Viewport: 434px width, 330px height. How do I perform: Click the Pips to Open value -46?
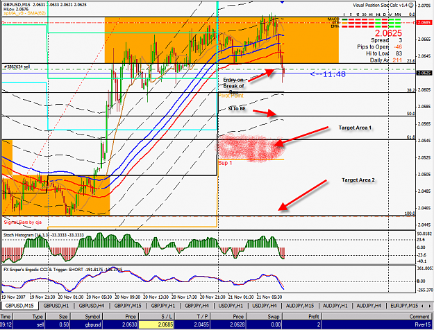click(x=399, y=46)
